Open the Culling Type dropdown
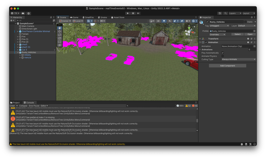Viewport: 266px width, 158px height. pos(238,59)
